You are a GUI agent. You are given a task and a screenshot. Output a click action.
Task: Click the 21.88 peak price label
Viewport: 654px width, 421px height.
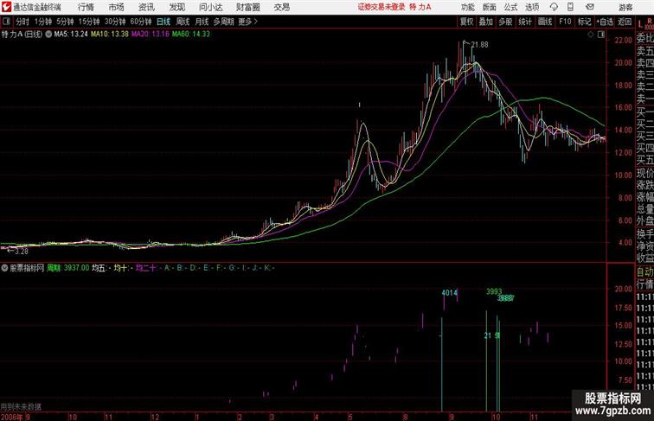(479, 45)
